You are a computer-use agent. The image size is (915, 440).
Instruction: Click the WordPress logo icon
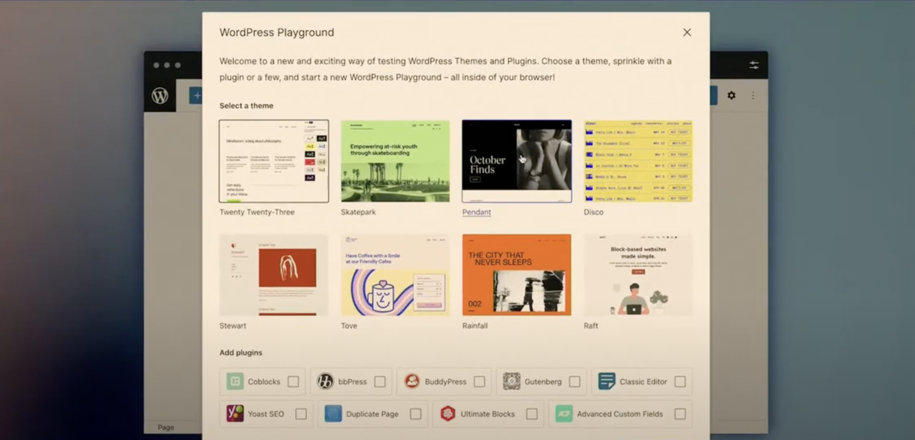[160, 96]
